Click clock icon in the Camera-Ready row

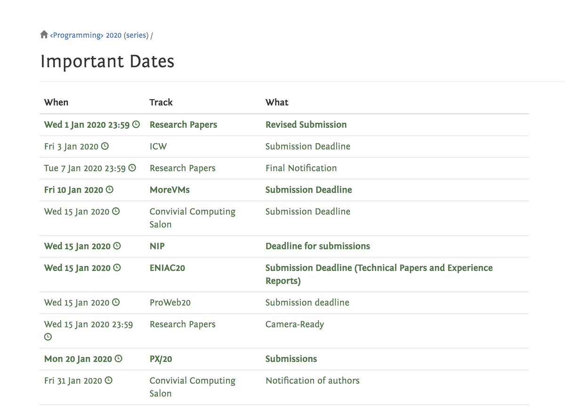click(48, 337)
